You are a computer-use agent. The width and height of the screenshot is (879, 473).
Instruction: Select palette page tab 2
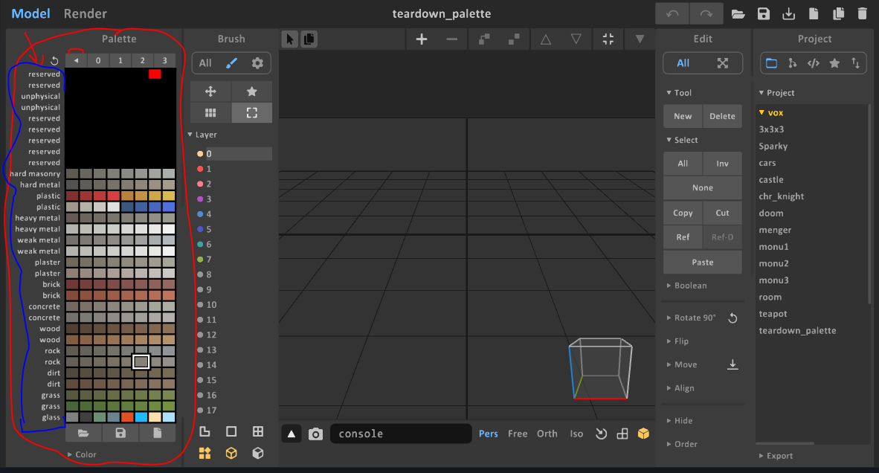[142, 60]
